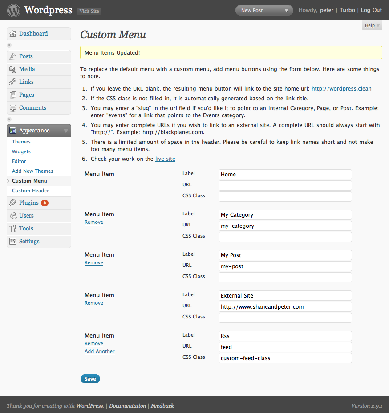Focus the my-post URL field

(285, 266)
